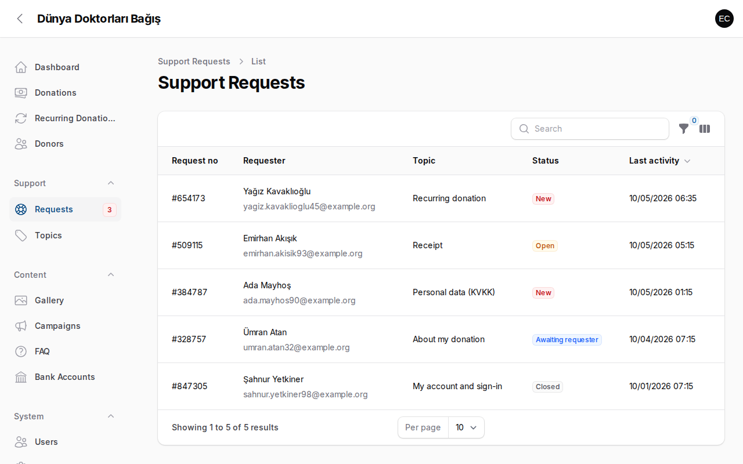Screen dimensions: 743x464
Task: Click the Users group icon
Action: click(21, 442)
